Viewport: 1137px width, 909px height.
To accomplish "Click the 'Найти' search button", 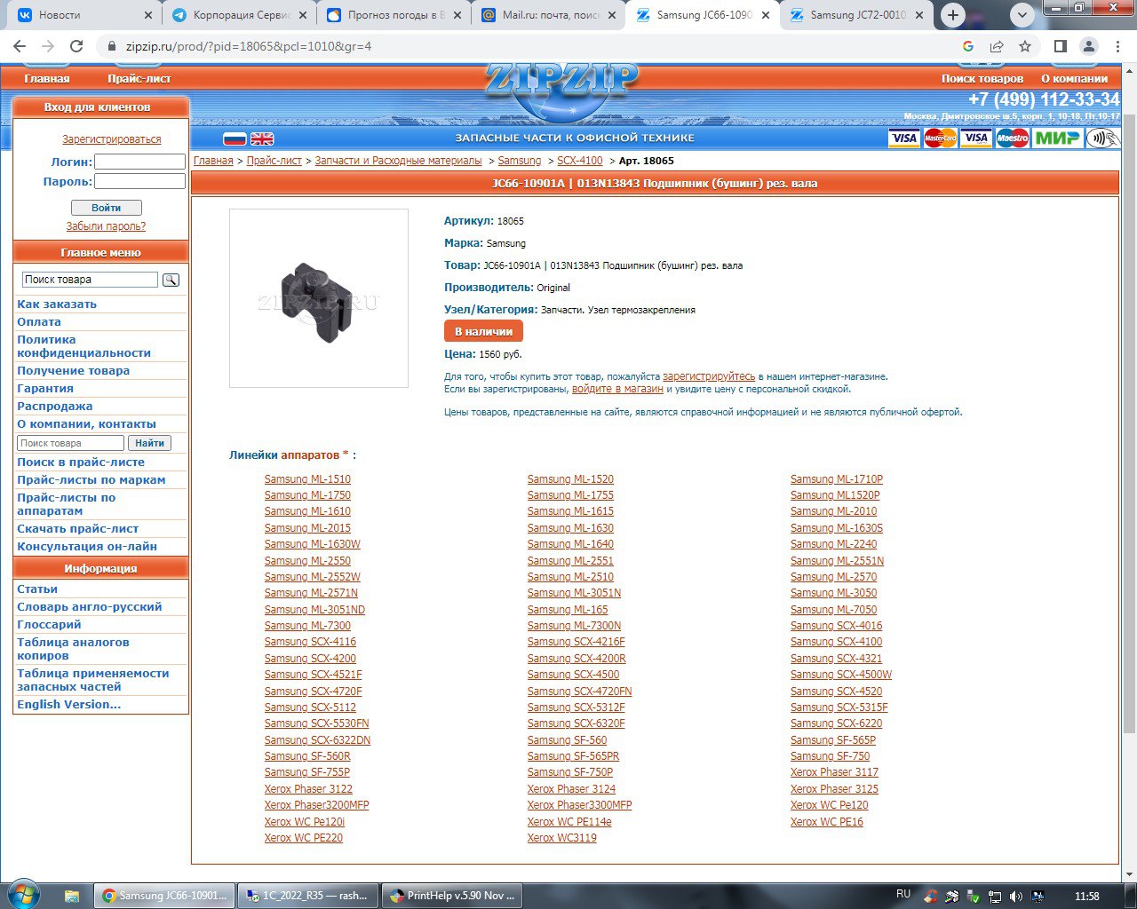I will 149,443.
